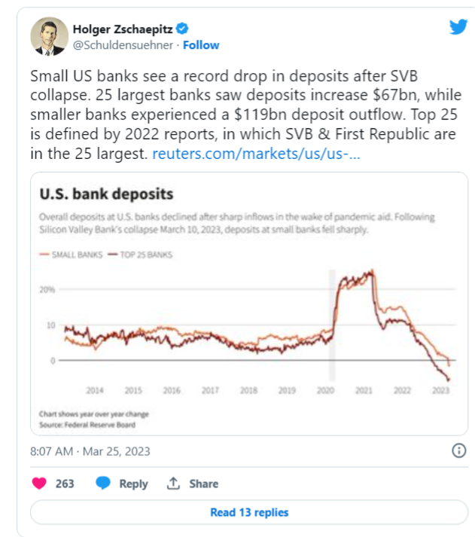475x537 pixels.
Task: Open the reuters.com markets link
Action: click(256, 154)
